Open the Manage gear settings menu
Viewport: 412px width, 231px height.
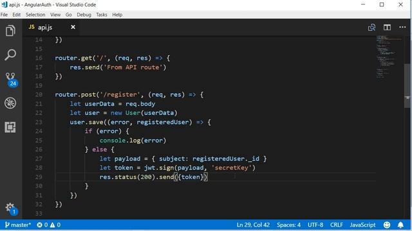pyautogui.click(x=11, y=209)
